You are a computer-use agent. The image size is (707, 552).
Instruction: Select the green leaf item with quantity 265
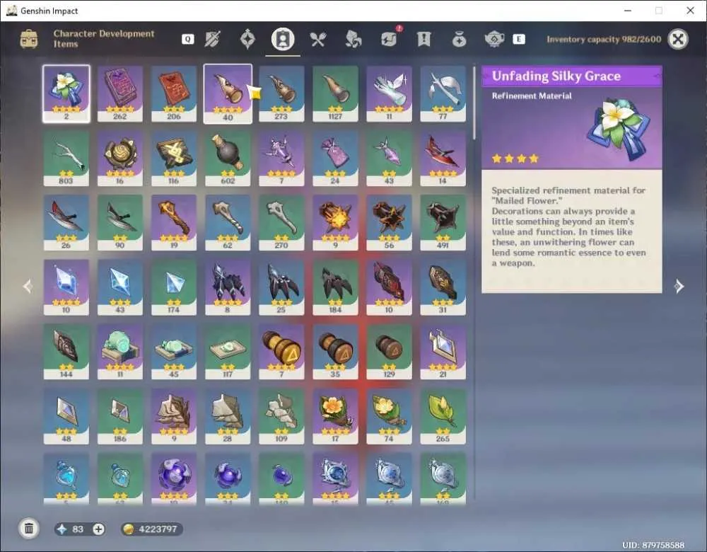(443, 416)
